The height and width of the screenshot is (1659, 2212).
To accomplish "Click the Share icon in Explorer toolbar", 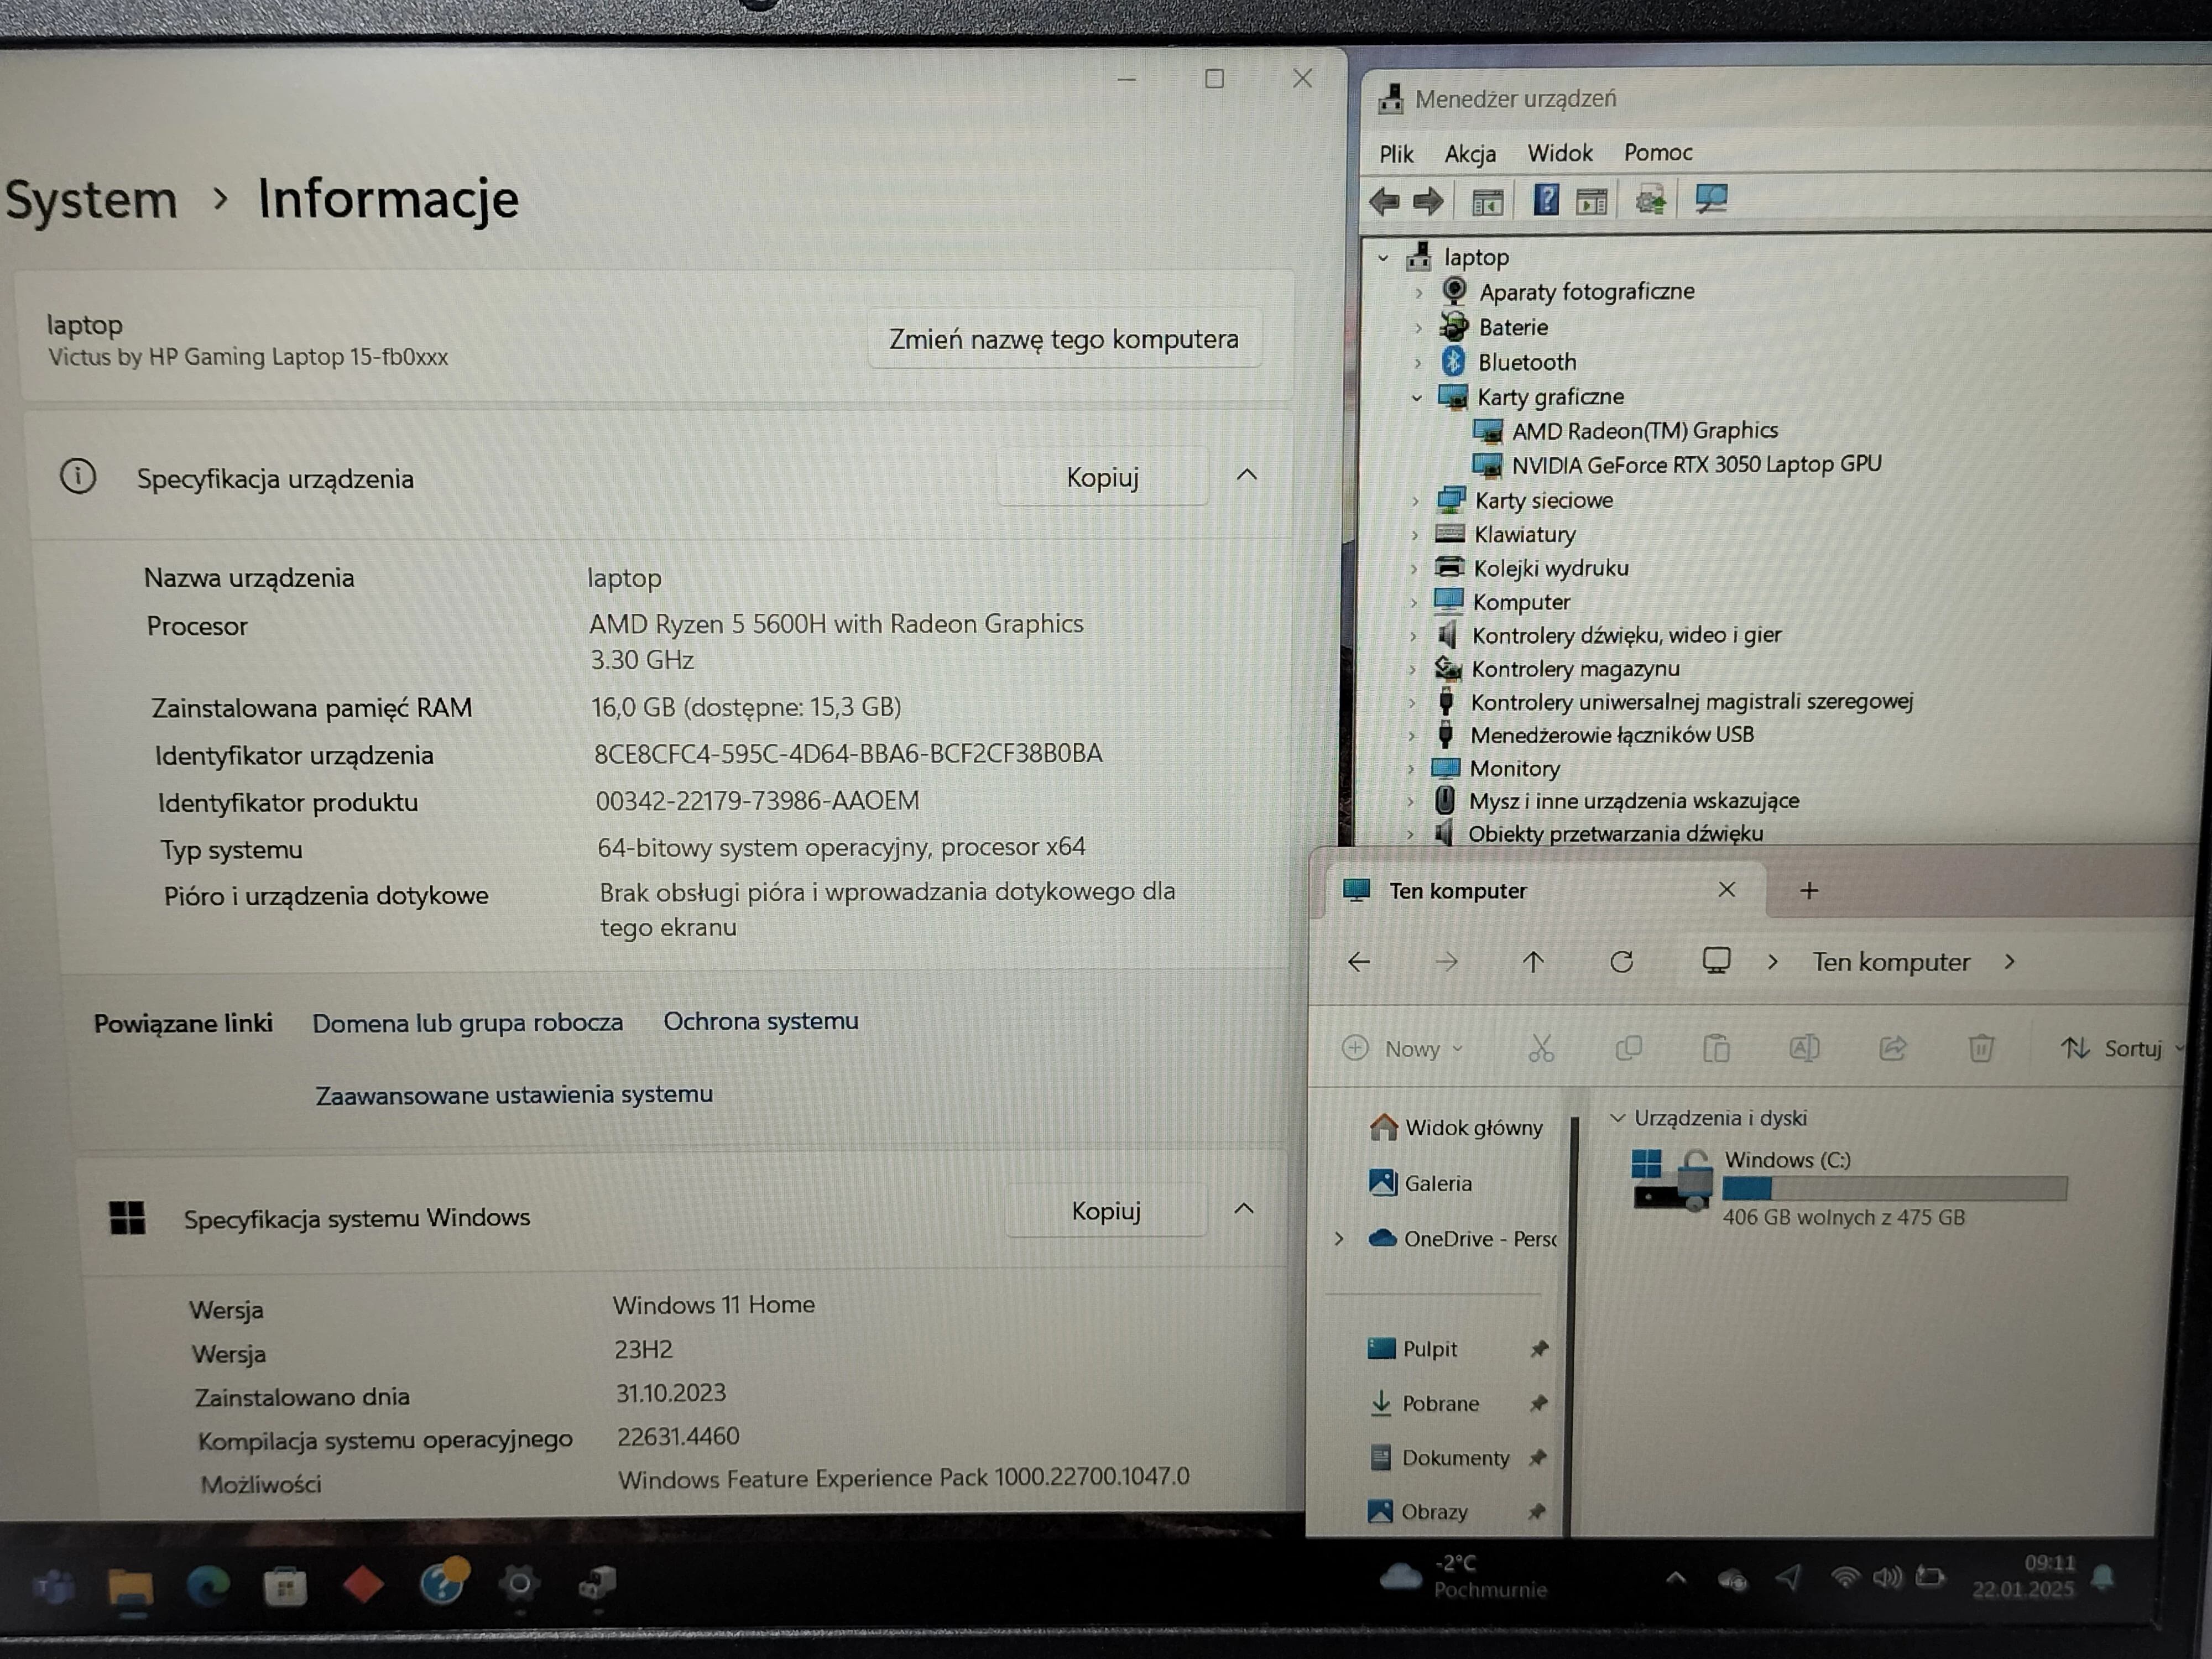I will coord(1892,1048).
